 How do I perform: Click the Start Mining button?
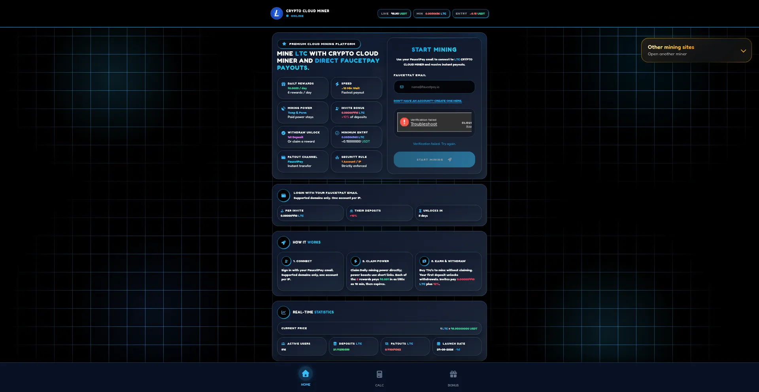click(434, 159)
